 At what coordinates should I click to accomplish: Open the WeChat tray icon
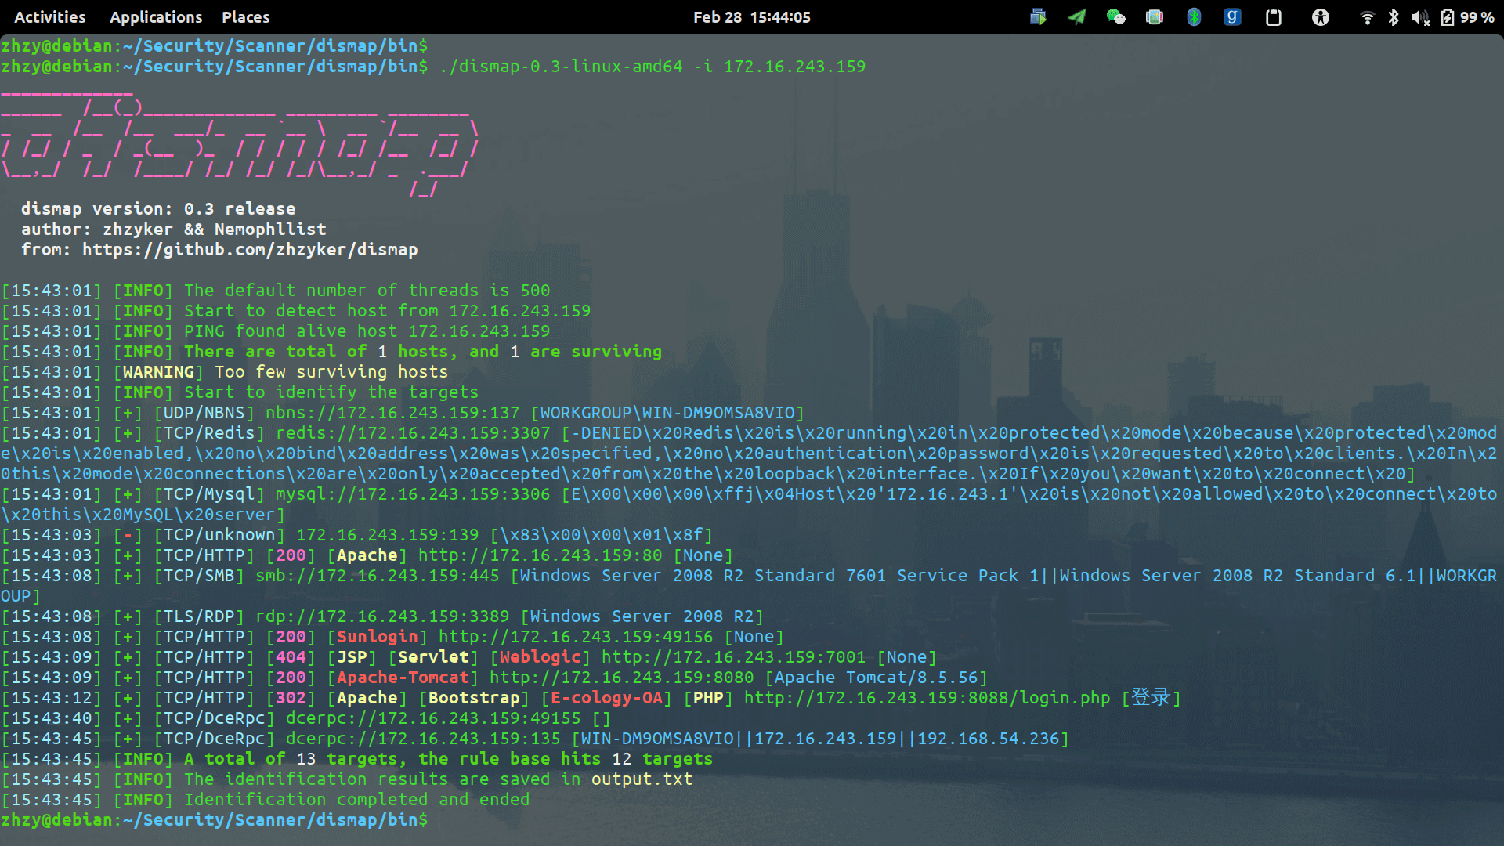click(x=1115, y=16)
